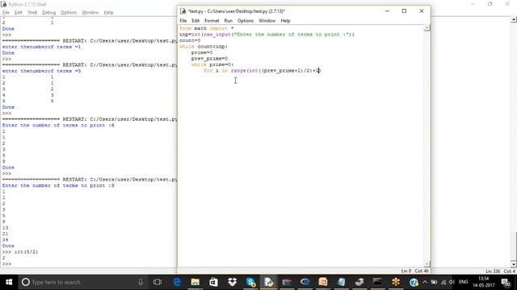Switch the ENG input language indicator
The width and height of the screenshot is (517, 290).
(x=463, y=282)
